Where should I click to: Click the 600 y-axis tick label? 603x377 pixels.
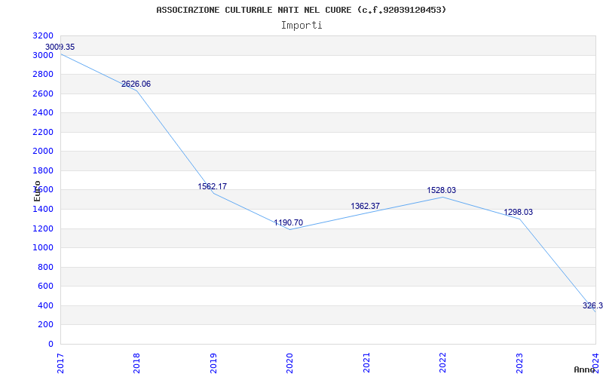coord(45,287)
